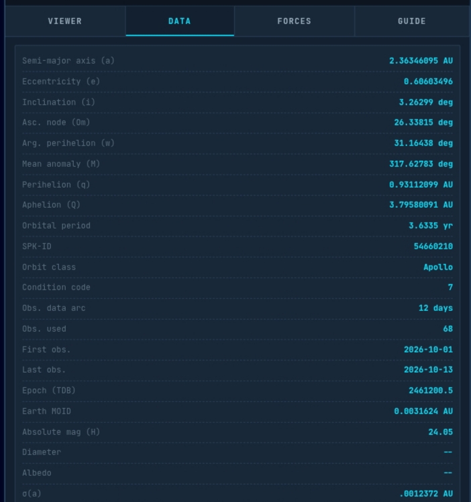Click the condition code value 7
The height and width of the screenshot is (502, 471).
point(450,288)
